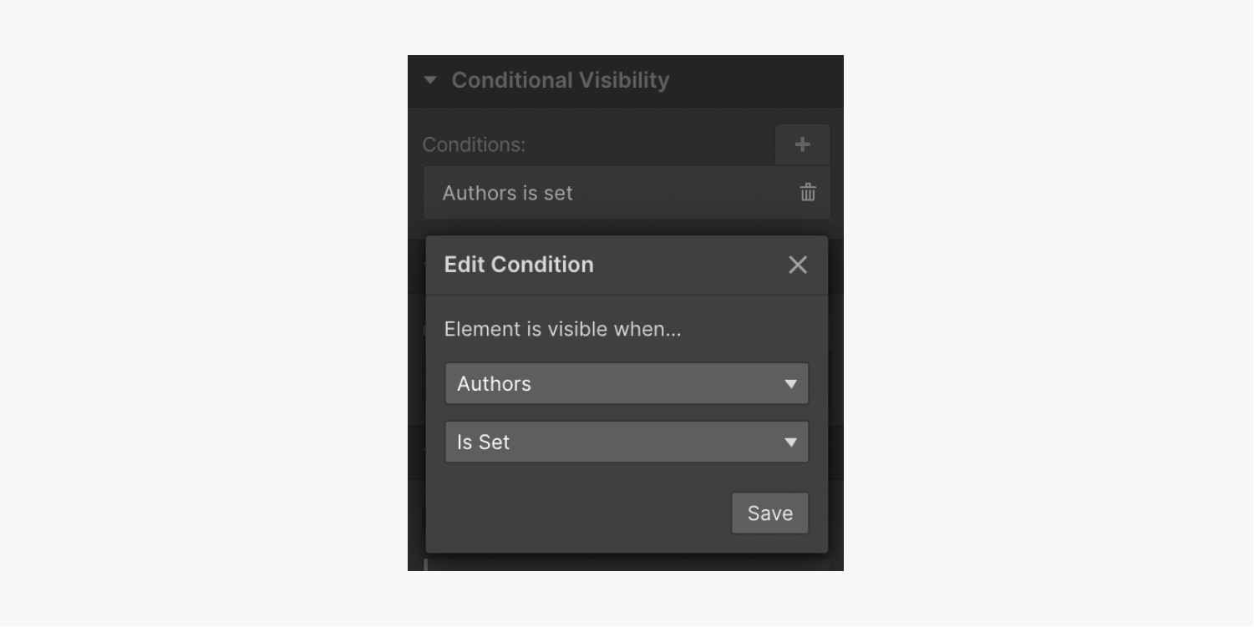Image resolution: width=1254 pixels, height=627 pixels.
Task: Click the arrow on Authors dropdown
Action: click(790, 384)
